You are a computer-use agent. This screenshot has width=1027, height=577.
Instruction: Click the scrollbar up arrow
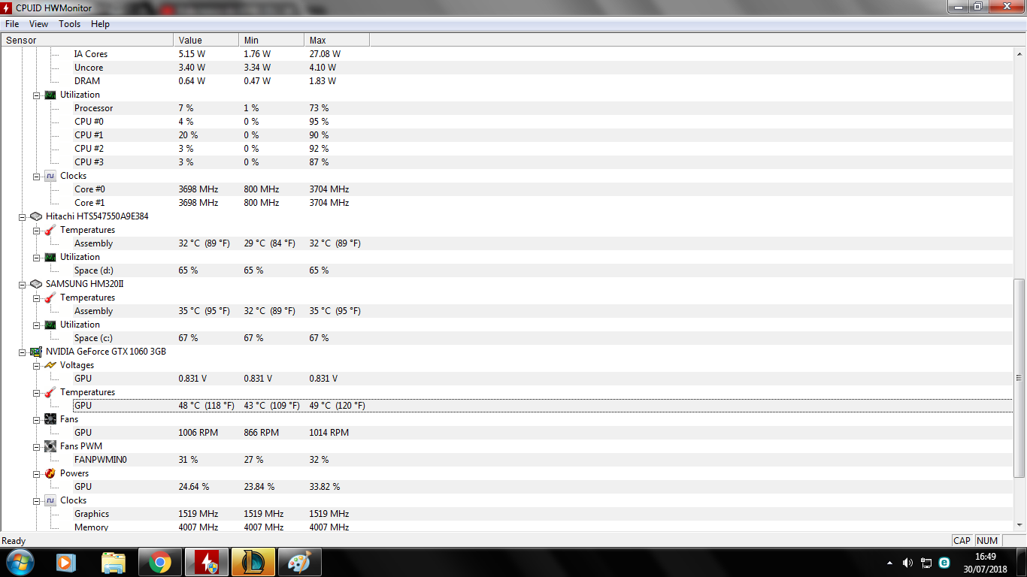click(x=1019, y=54)
